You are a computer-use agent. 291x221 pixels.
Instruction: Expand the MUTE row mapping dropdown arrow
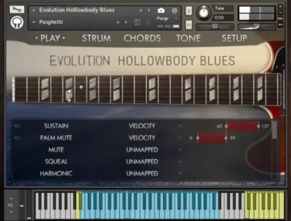(x=180, y=150)
